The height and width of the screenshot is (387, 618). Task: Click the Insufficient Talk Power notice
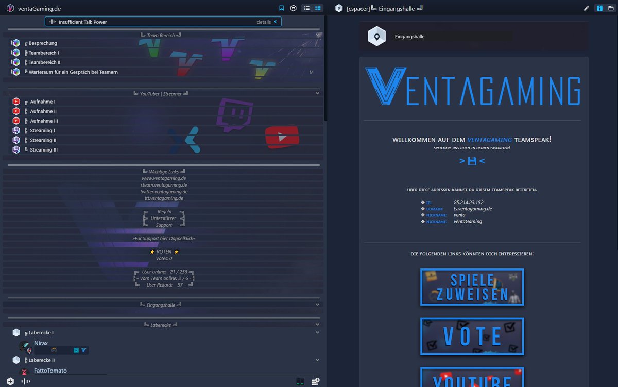pyautogui.click(x=163, y=22)
